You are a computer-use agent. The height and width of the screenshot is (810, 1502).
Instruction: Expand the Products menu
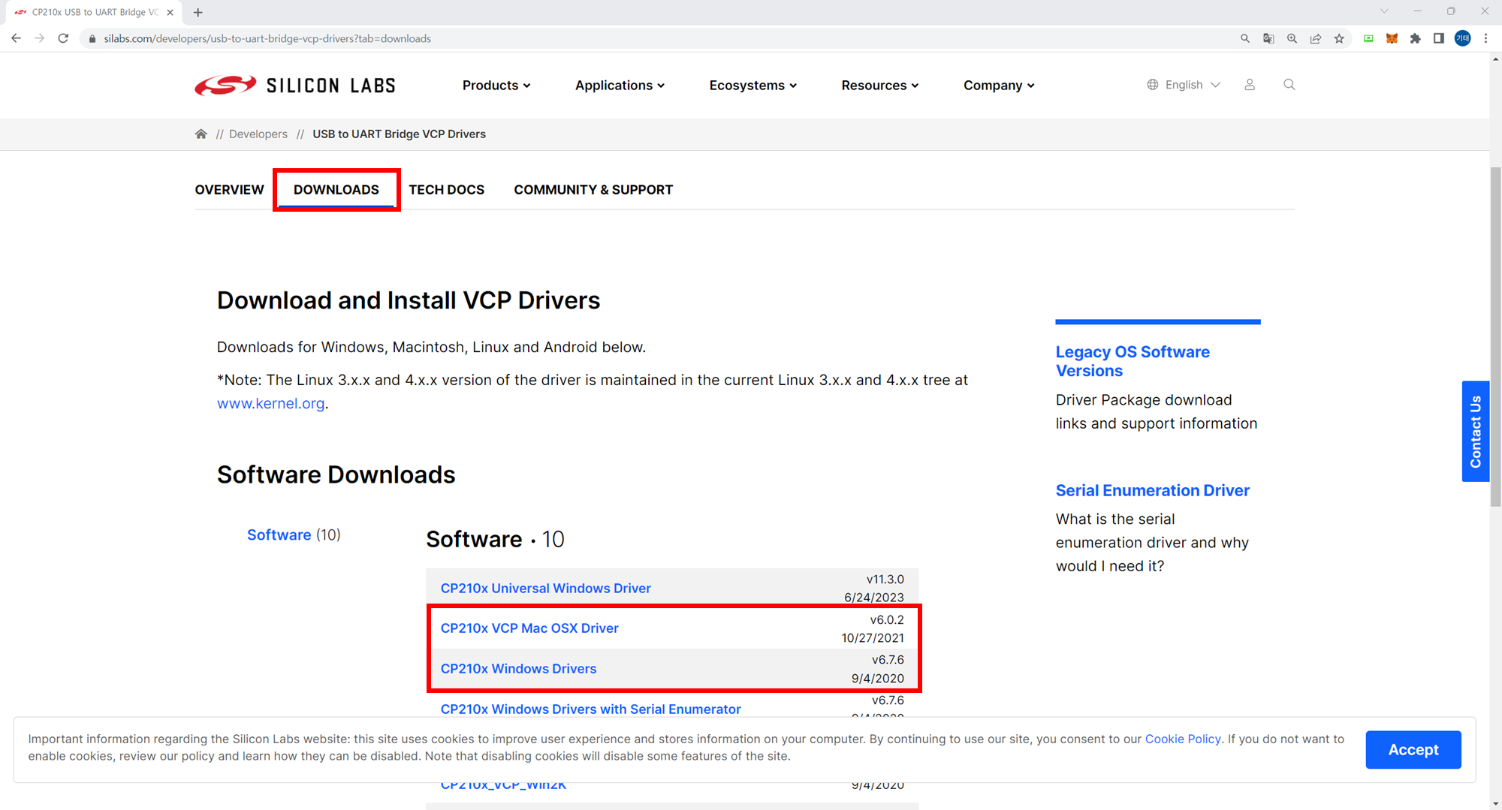tap(496, 86)
